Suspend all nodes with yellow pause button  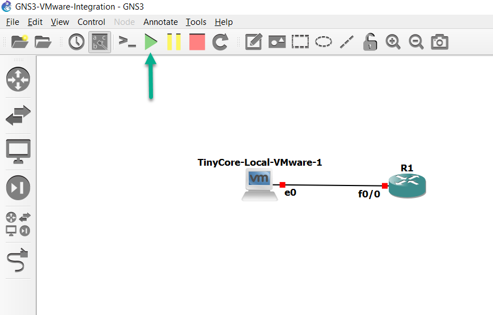pyautogui.click(x=174, y=42)
